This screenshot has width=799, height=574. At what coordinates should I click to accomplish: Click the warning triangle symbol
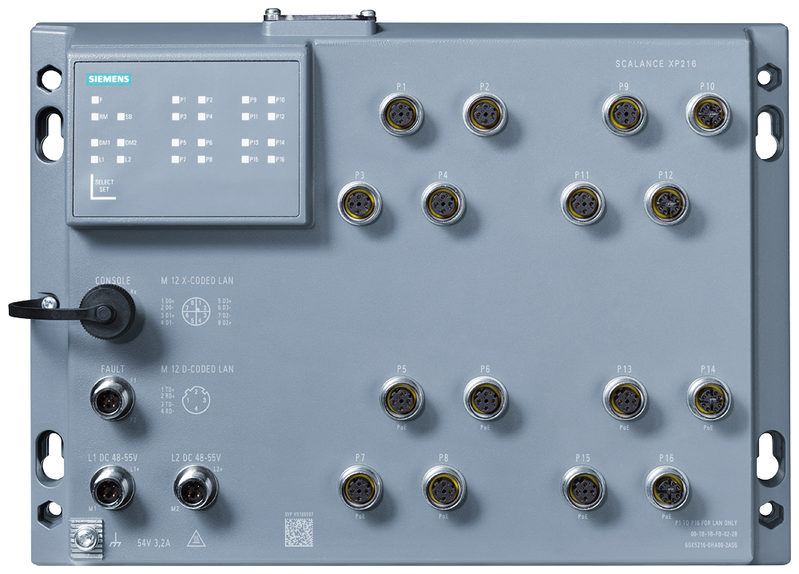click(195, 539)
